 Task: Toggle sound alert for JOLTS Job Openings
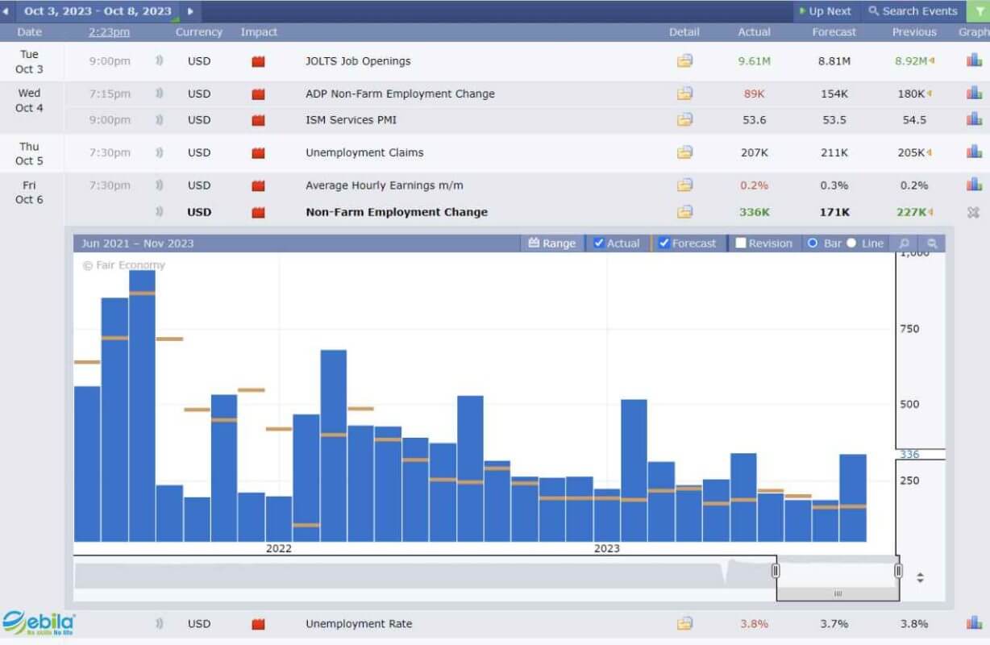159,60
